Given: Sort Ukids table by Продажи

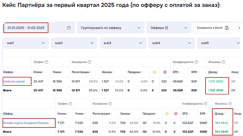Looking at the screenshot, I should [135, 72].
